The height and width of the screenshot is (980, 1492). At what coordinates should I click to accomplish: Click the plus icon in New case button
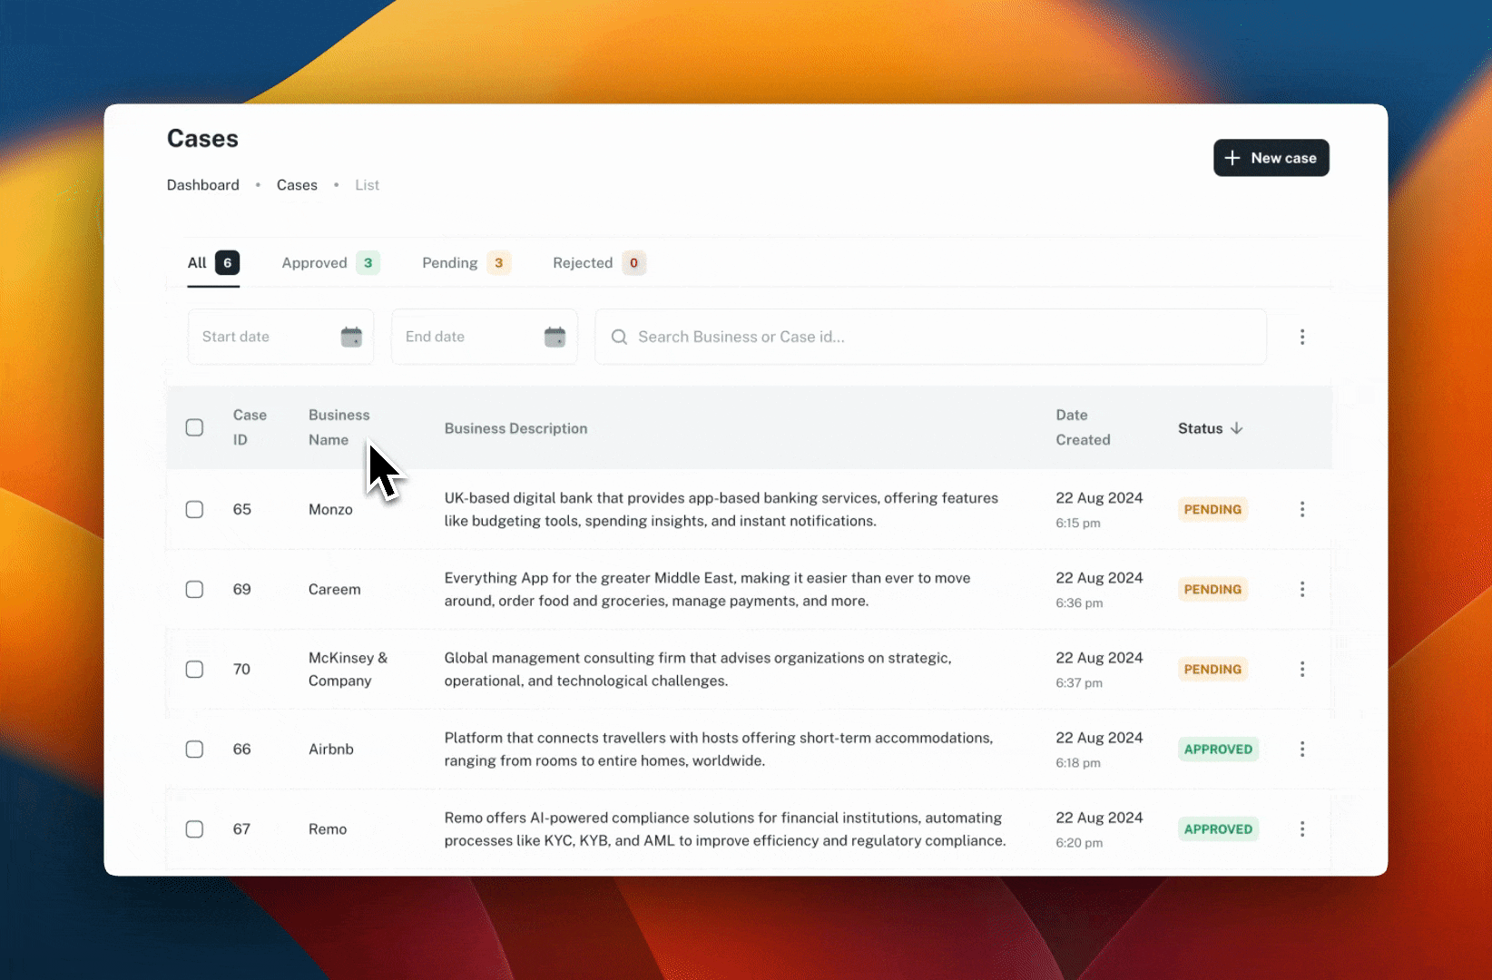(x=1232, y=158)
